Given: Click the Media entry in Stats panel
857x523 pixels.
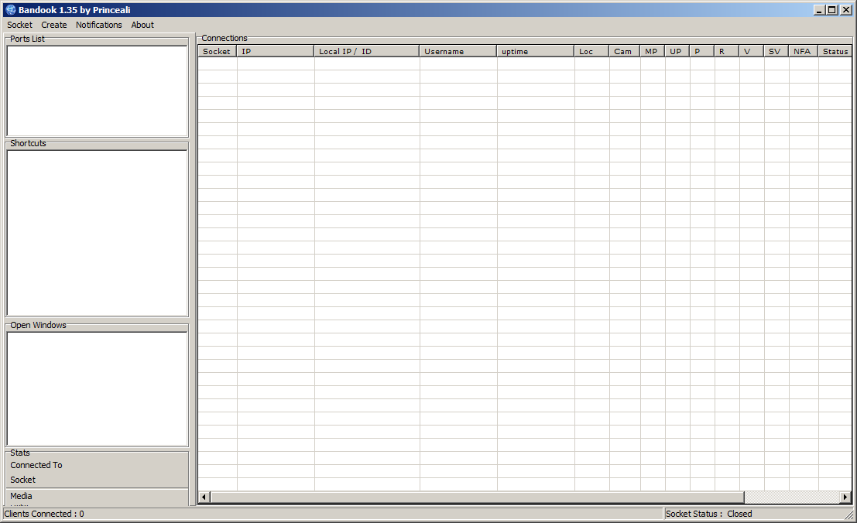Looking at the screenshot, I should point(22,496).
